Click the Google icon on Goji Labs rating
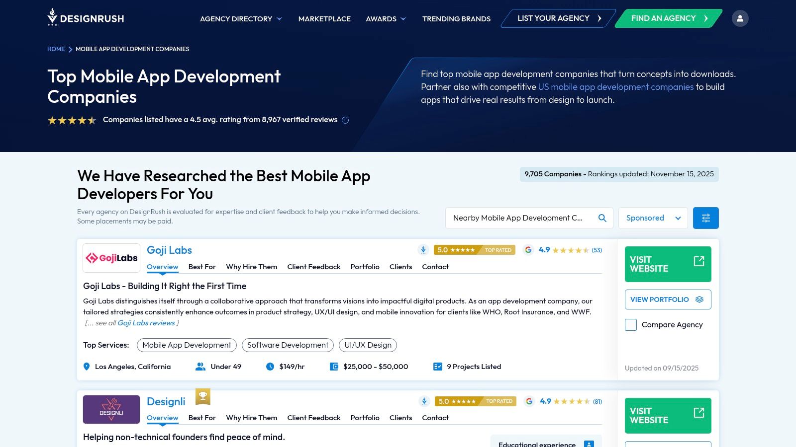 click(x=528, y=250)
